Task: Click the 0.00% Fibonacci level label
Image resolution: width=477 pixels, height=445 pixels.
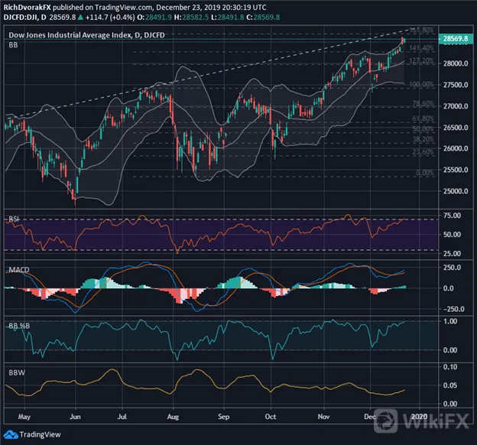Action: 425,173
